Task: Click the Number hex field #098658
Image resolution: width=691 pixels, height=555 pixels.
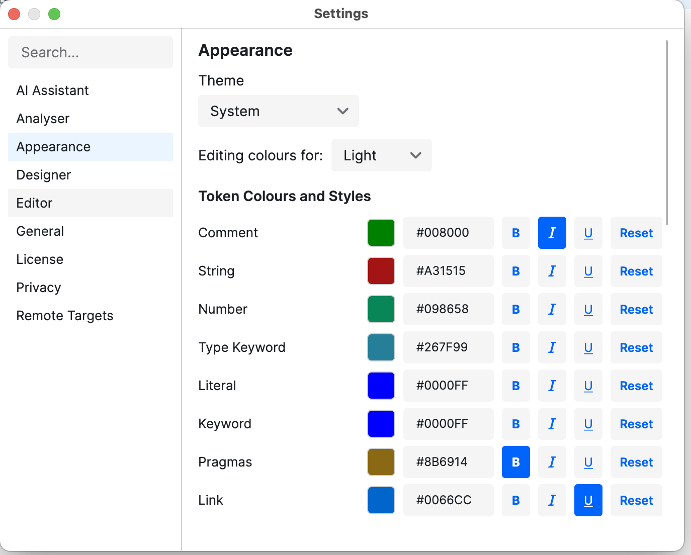Action: 449,309
